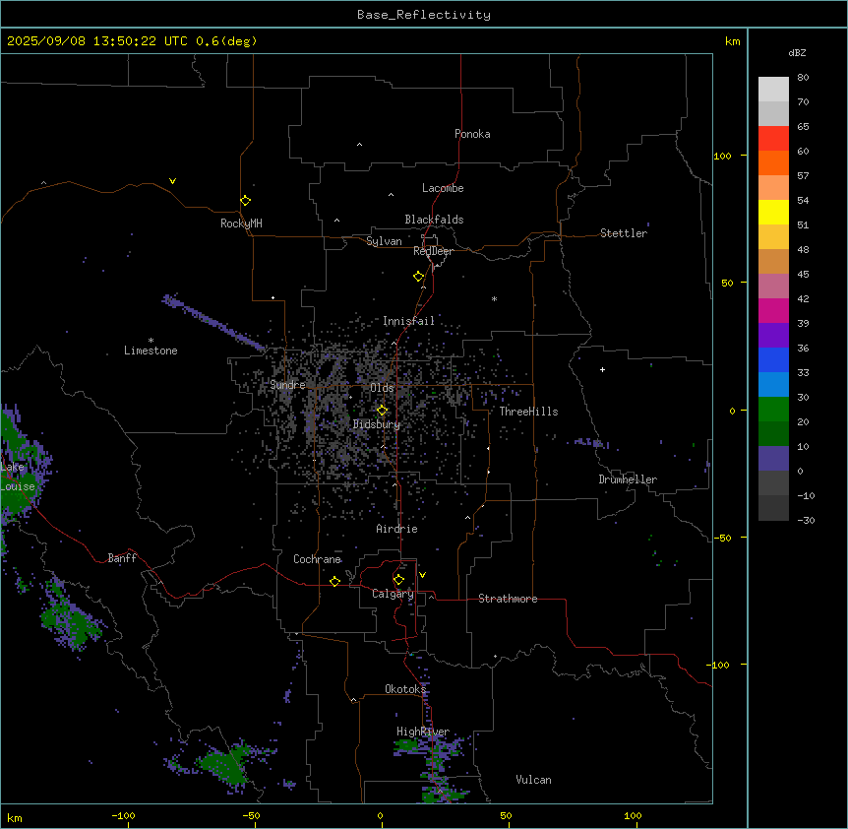Viewport: 848px width, 829px height.
Task: Click the -100 mark on the bottom axis
Action: [123, 815]
